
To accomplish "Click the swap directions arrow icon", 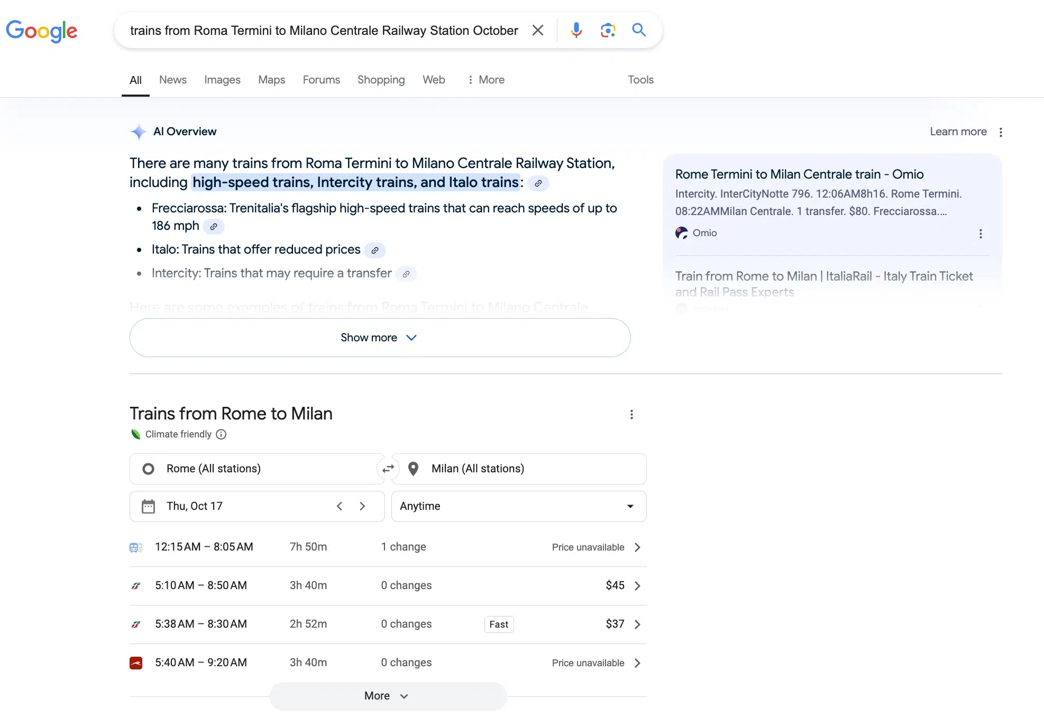I will point(388,469).
